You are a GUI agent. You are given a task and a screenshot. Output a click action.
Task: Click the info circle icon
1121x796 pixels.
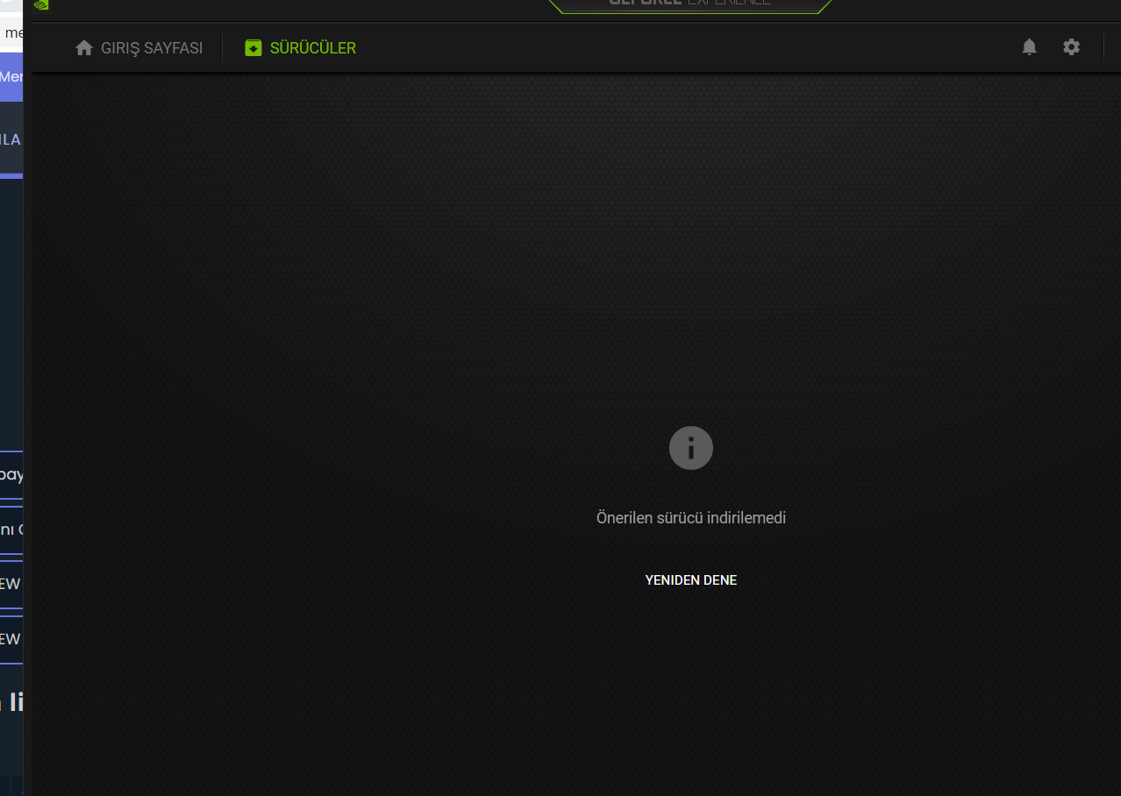[x=691, y=448]
